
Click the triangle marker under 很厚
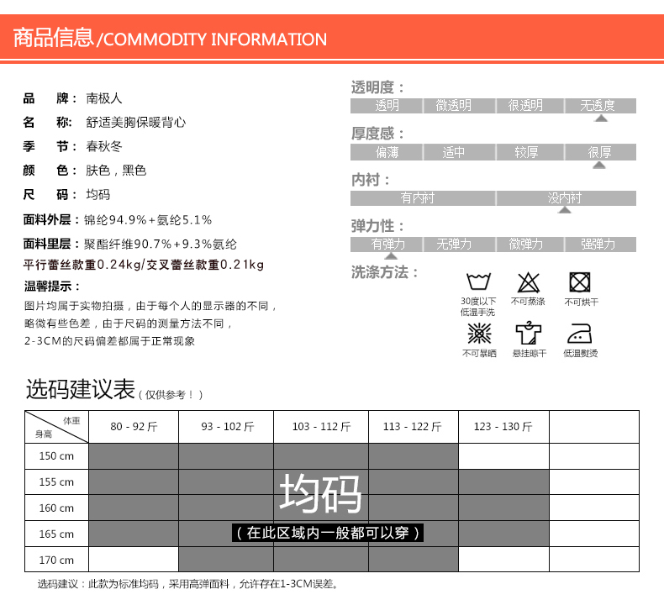599,166
